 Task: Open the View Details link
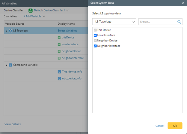pos(13,124)
